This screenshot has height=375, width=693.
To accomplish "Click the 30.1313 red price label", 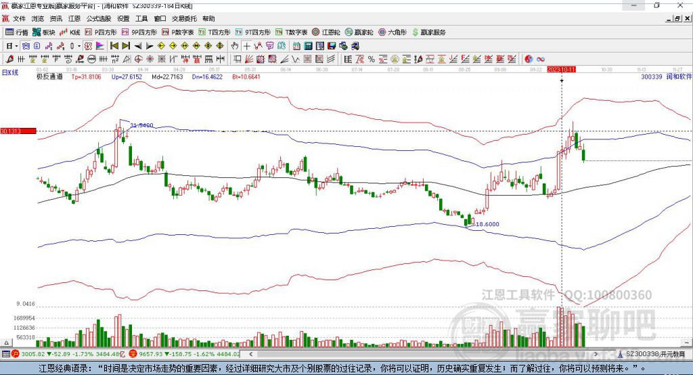I will tap(18, 131).
